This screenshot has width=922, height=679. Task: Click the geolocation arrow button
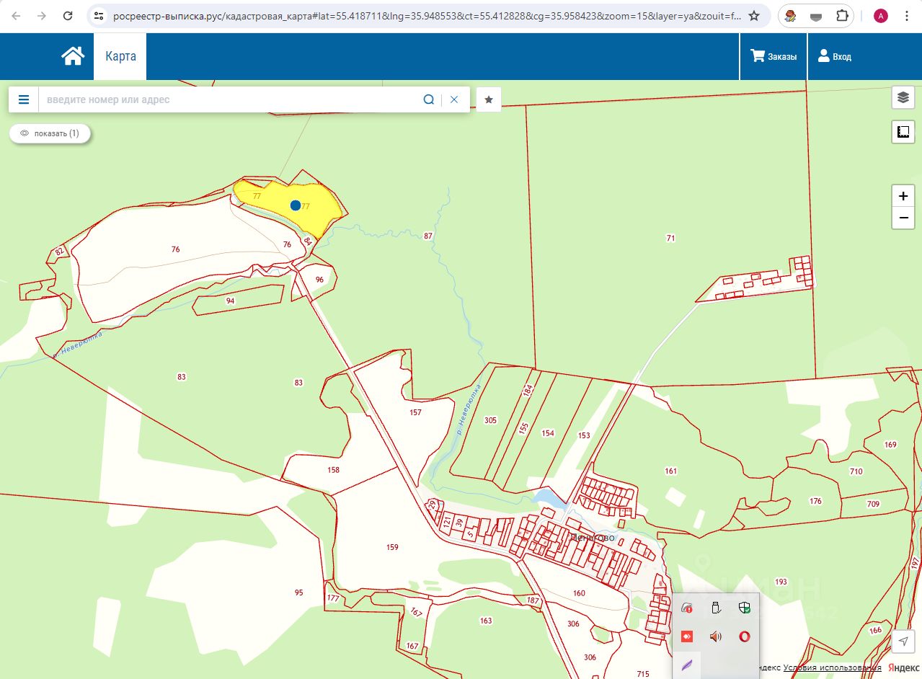point(903,641)
